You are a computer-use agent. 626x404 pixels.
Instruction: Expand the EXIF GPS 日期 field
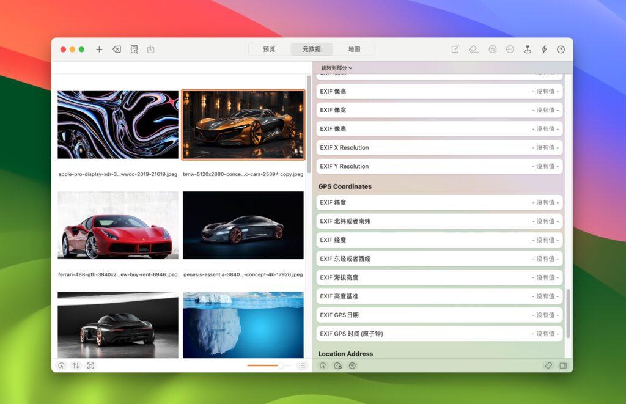click(545, 315)
